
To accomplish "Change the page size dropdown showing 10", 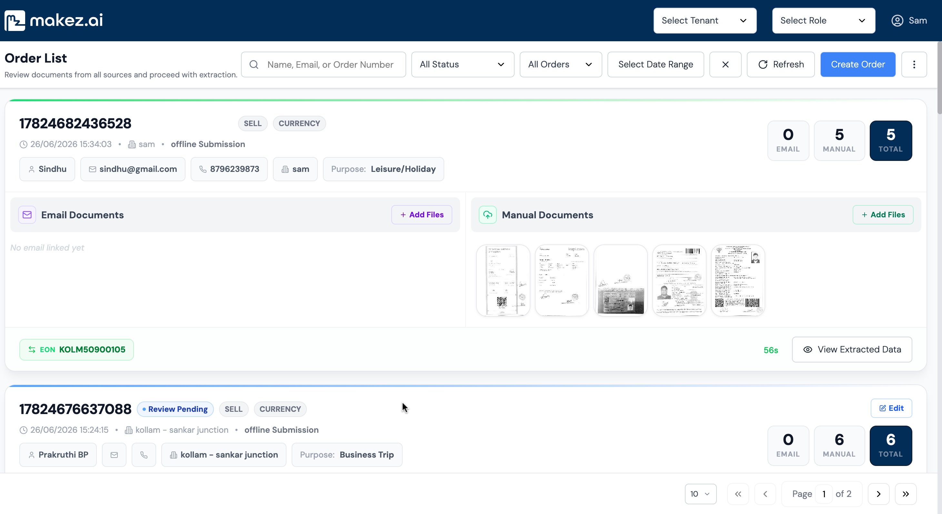I will (x=700, y=494).
